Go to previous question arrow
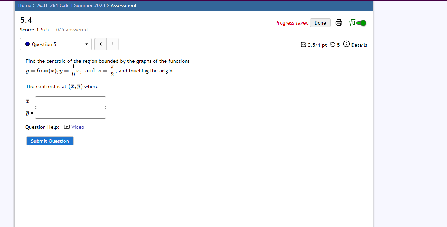Screen dimensions: 447x227 tap(101, 44)
